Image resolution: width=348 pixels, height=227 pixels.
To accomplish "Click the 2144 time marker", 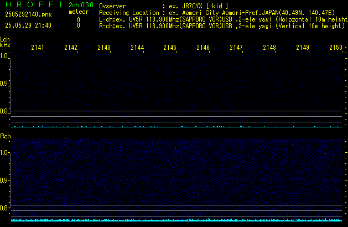I will [137, 48].
